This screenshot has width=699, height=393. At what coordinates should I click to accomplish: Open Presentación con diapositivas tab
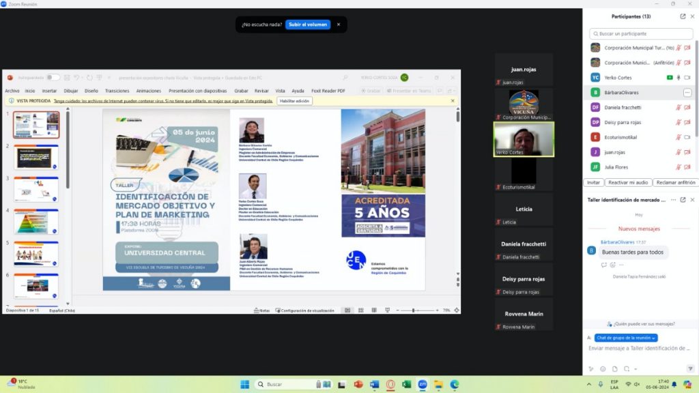(197, 91)
